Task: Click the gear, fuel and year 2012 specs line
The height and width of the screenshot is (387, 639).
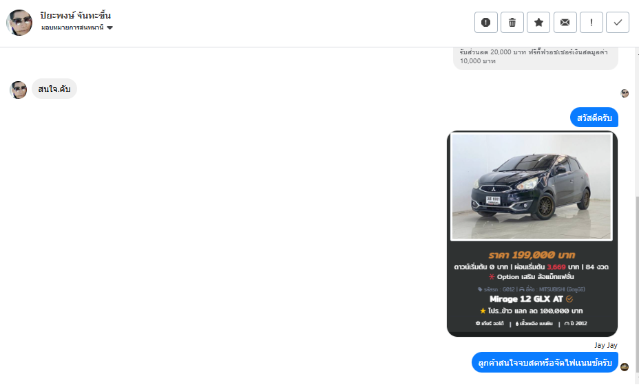Action: (531, 324)
